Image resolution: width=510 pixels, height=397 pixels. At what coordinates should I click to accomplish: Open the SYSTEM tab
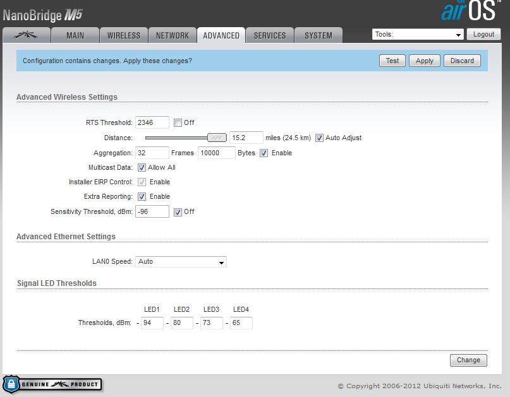(x=319, y=35)
